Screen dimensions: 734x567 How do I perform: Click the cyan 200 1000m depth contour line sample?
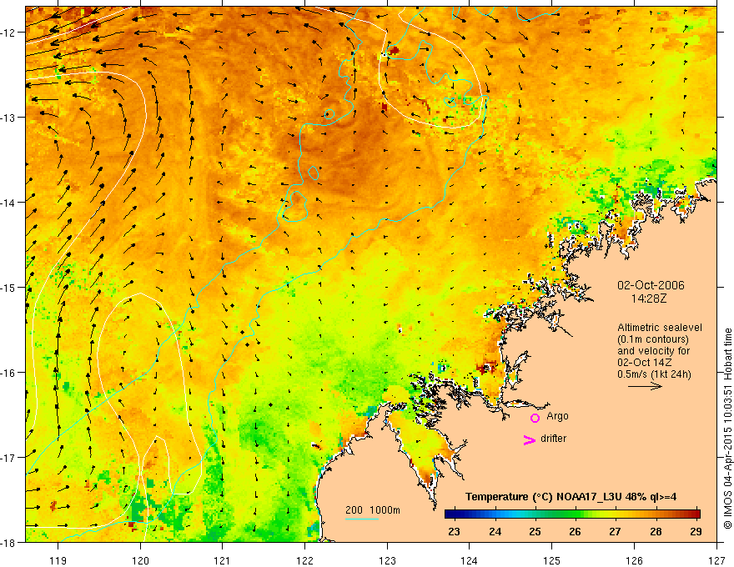(362, 519)
